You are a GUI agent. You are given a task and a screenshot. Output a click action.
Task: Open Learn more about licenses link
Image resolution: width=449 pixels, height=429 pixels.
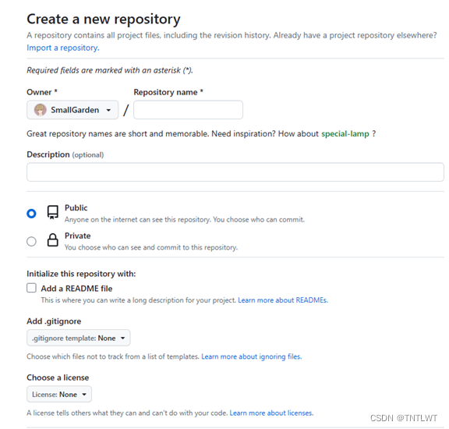pos(271,413)
